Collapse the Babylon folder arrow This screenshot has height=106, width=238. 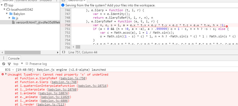click(7, 14)
